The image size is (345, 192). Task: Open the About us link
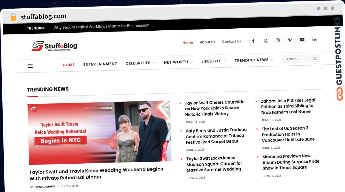point(207,42)
